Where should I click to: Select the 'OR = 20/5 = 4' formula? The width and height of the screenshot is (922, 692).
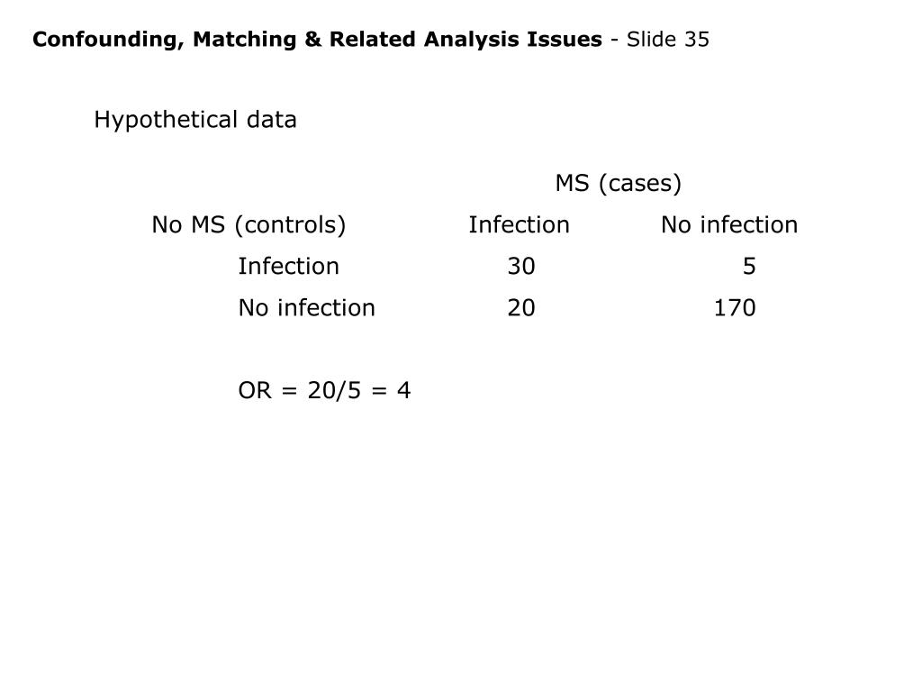(x=324, y=391)
